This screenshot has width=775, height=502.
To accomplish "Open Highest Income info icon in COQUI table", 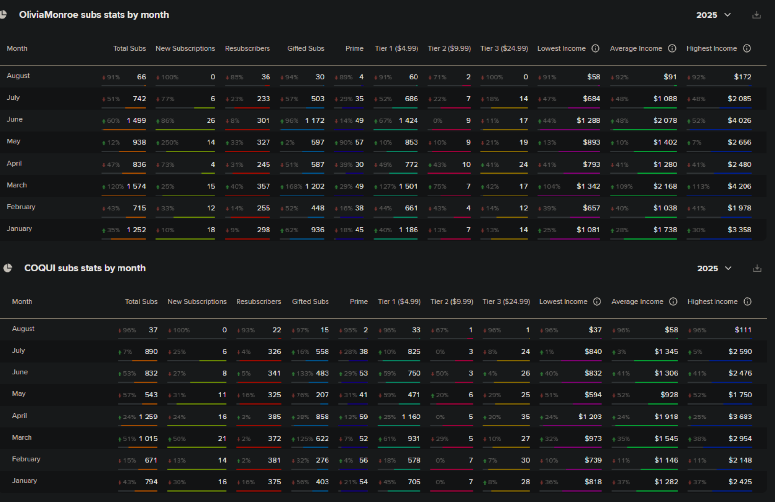I will (x=747, y=301).
